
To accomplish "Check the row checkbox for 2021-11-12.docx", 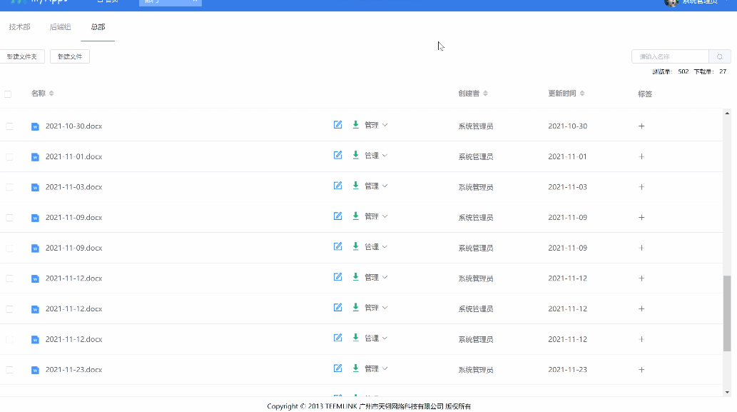I will point(9,278).
